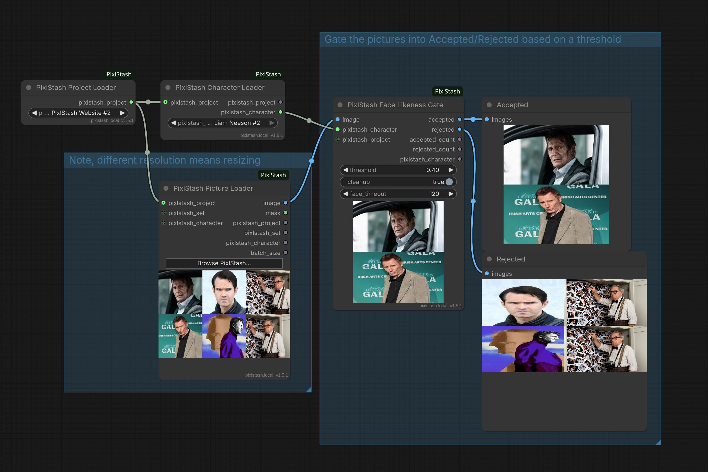This screenshot has height=472, width=708.
Task: Decrease face_timeout with left arrow
Action: 345,194
